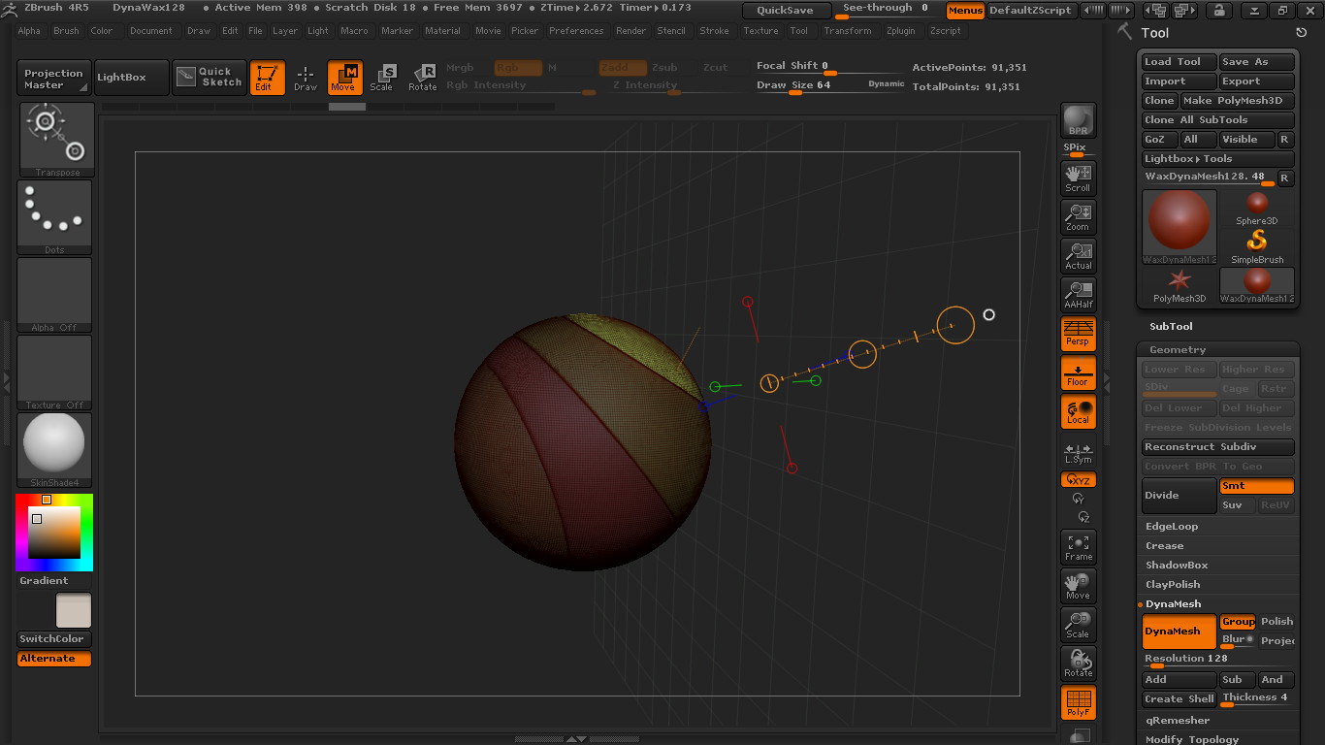Click the Actual size icon
Viewport: 1325px width, 745px height.
(1078, 255)
